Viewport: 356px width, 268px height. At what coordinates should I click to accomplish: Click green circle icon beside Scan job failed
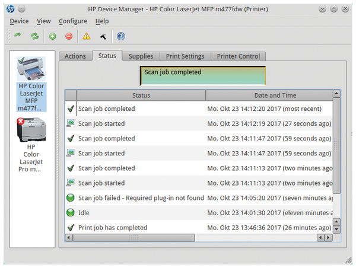point(71,197)
